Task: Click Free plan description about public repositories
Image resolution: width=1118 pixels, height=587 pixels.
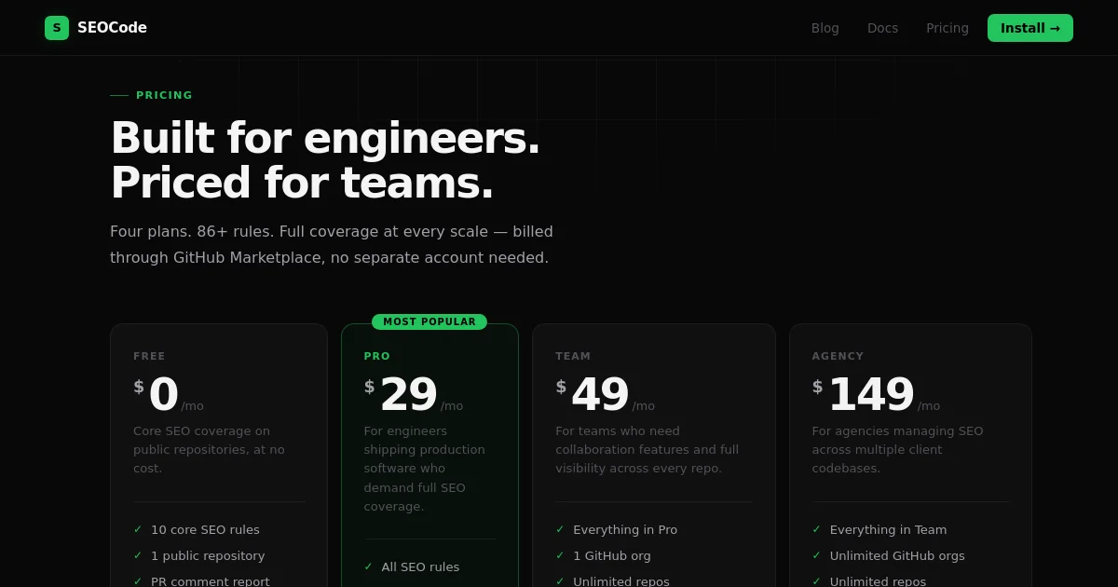Action: (210, 449)
